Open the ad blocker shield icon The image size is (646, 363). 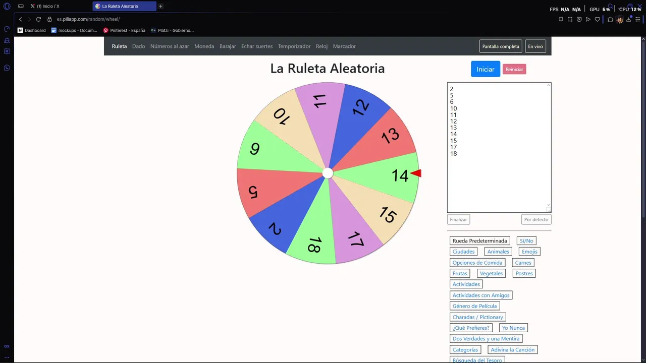579,19
